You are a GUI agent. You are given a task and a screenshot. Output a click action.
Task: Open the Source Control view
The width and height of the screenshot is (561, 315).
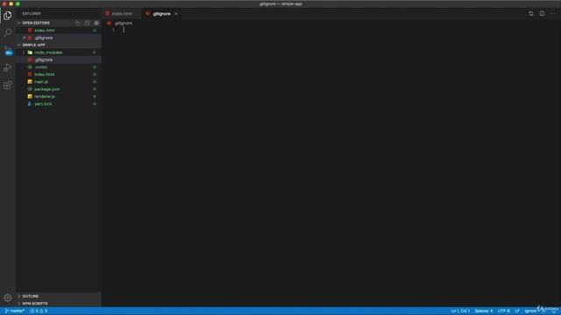[x=8, y=51]
